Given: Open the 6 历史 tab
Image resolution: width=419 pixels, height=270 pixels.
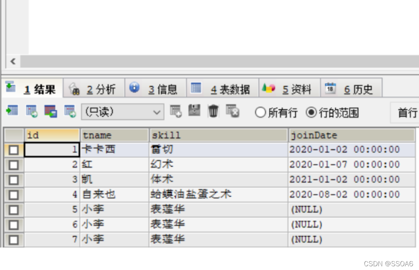Looking at the screenshot, I should [x=351, y=88].
